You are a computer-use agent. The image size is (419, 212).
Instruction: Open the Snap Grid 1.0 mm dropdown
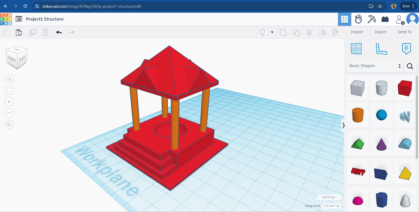click(331, 206)
